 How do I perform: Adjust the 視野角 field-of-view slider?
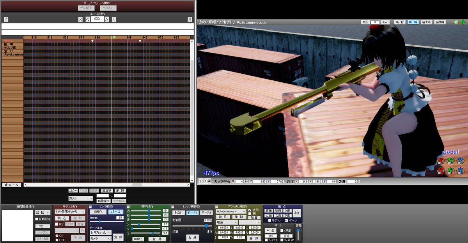(106, 222)
